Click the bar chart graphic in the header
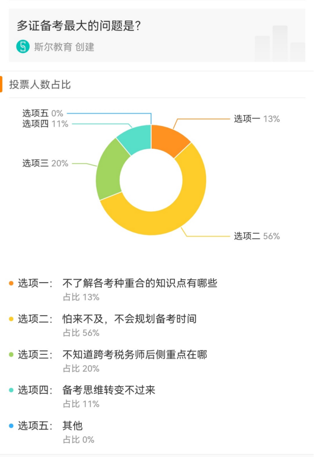 pyautogui.click(x=280, y=43)
